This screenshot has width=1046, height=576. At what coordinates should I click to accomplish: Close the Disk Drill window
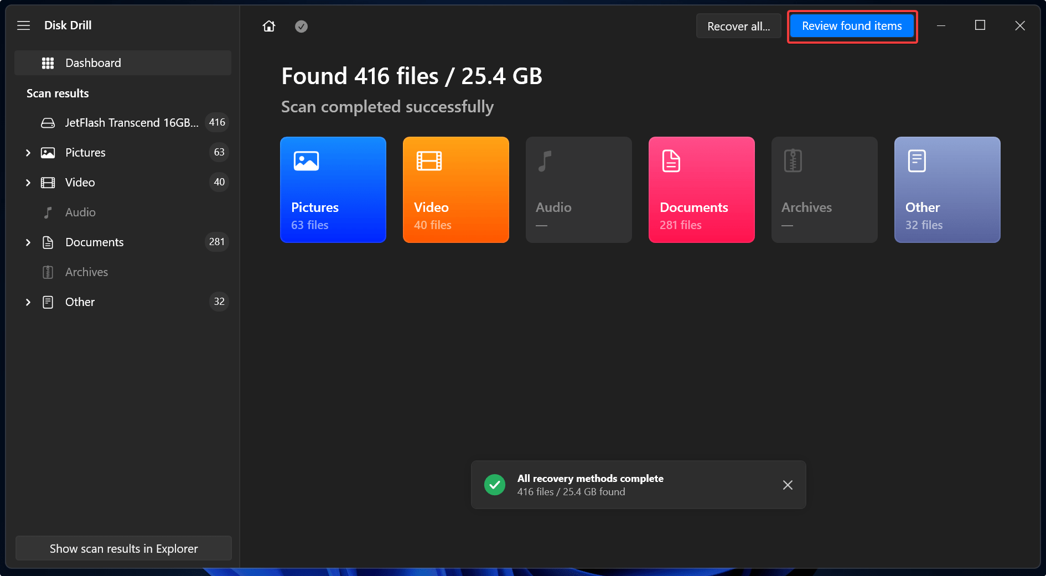pyautogui.click(x=1020, y=25)
